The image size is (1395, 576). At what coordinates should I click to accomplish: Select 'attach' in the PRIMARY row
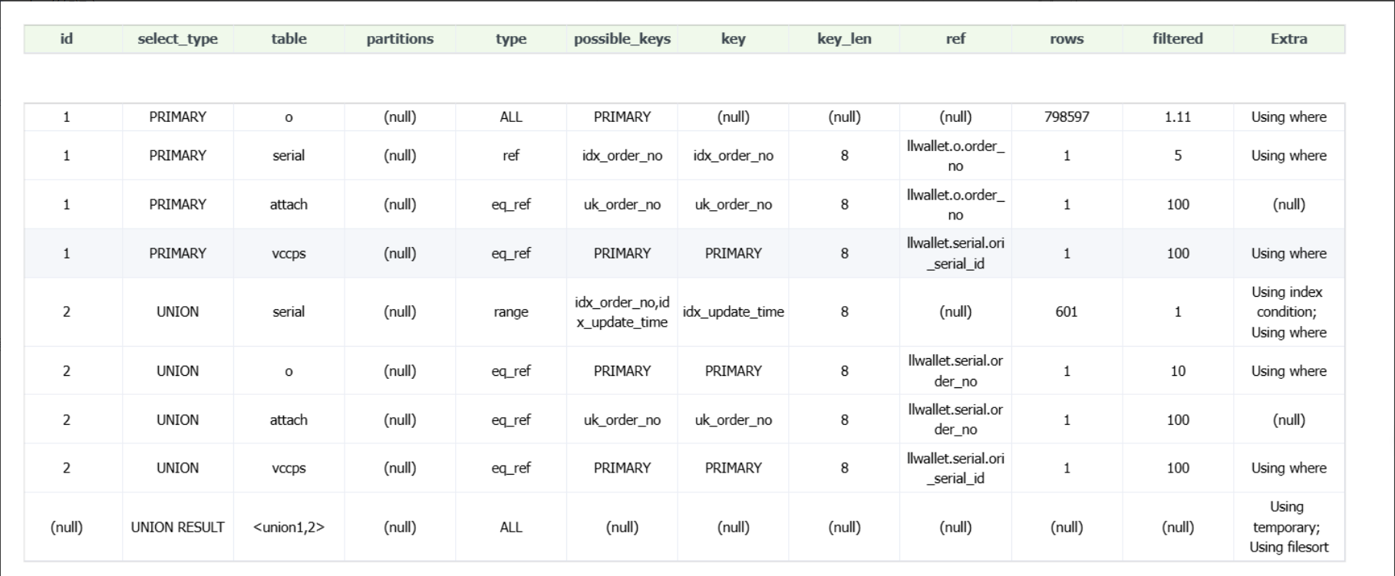point(289,205)
